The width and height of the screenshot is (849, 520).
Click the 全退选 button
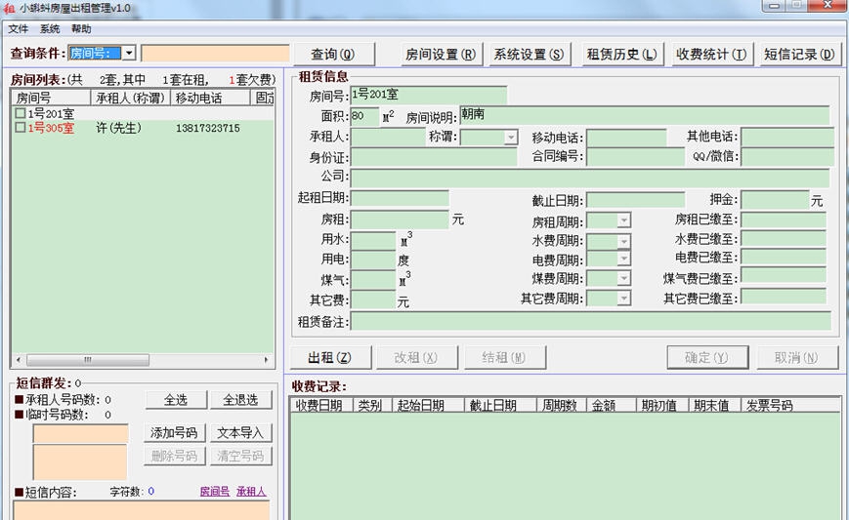[x=240, y=400]
